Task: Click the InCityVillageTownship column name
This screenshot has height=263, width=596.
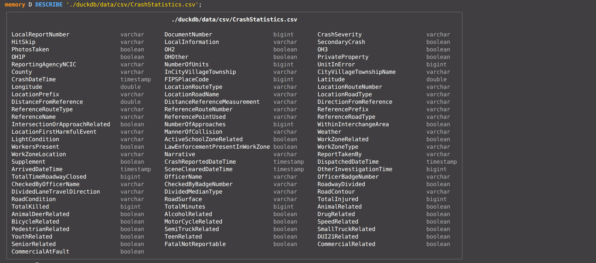Action: click(200, 72)
